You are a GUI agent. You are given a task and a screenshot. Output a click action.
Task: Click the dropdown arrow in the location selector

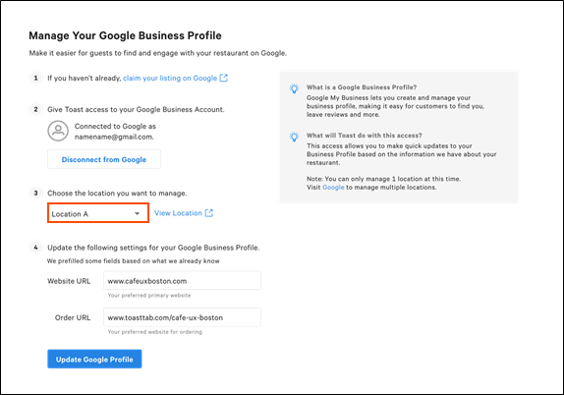click(137, 213)
